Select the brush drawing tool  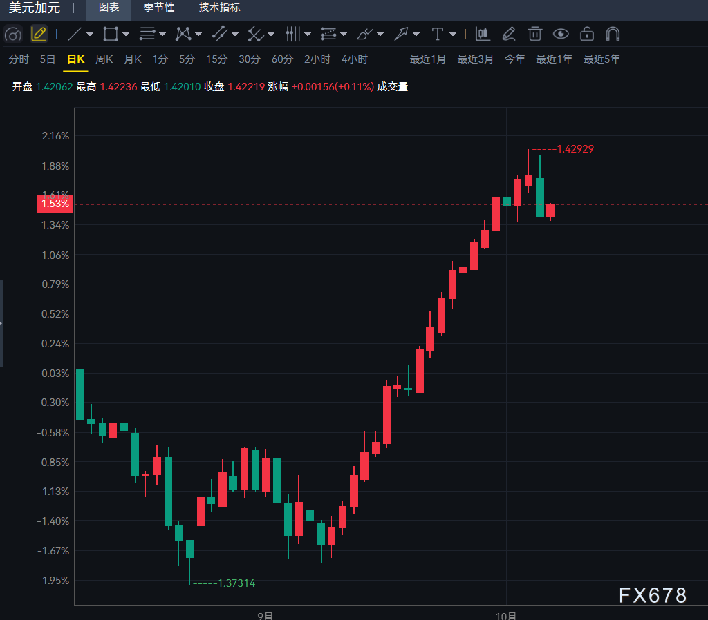tap(365, 35)
